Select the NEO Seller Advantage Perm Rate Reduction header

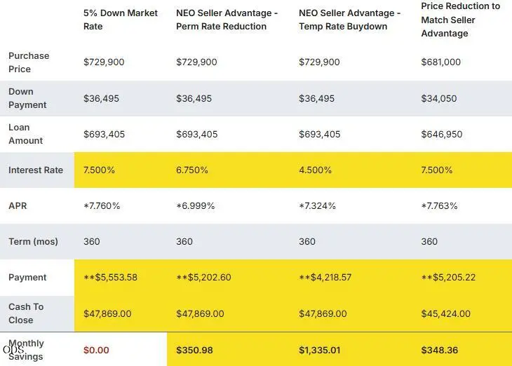pyautogui.click(x=227, y=20)
